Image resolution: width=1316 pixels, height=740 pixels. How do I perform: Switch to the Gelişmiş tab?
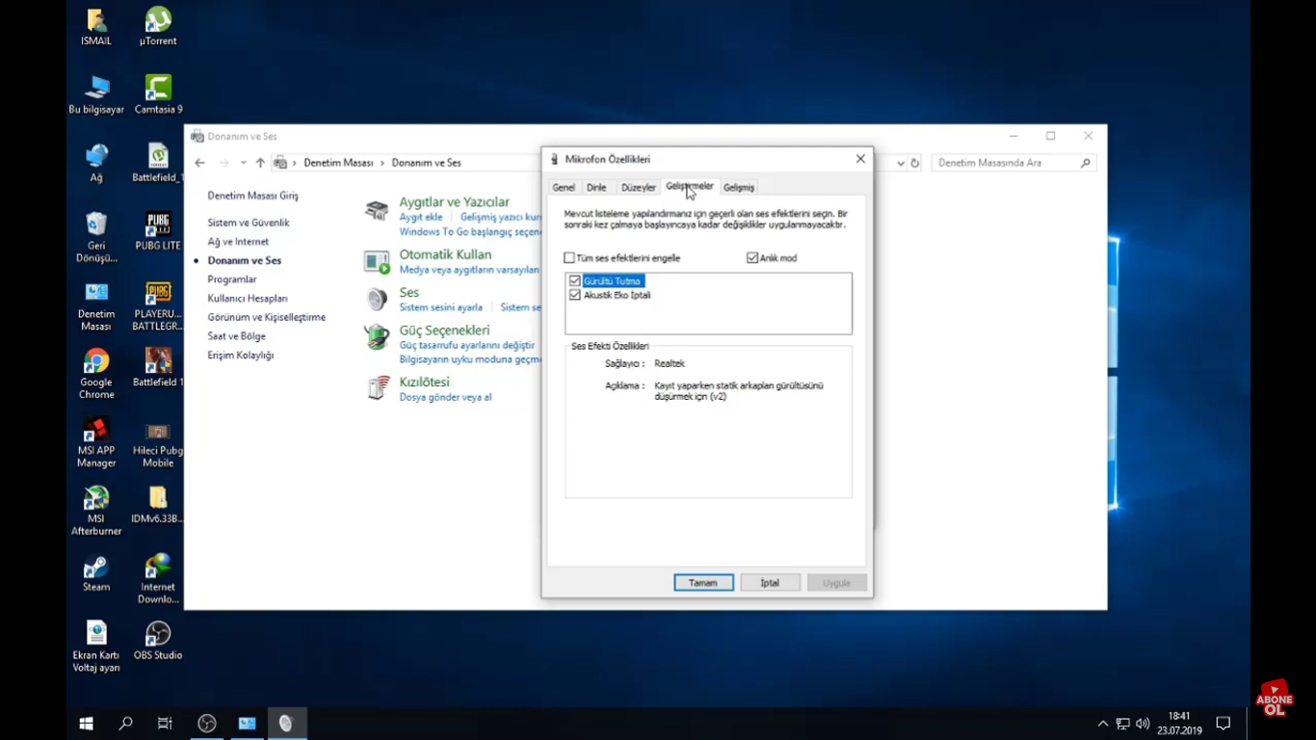(739, 188)
